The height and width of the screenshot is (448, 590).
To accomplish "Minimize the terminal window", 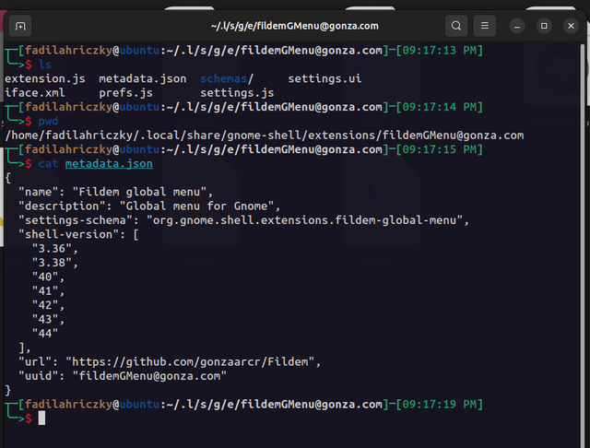I will pos(518,25).
